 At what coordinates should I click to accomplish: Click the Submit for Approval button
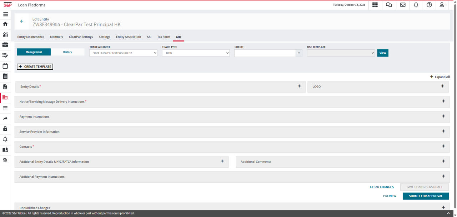[x=426, y=196]
